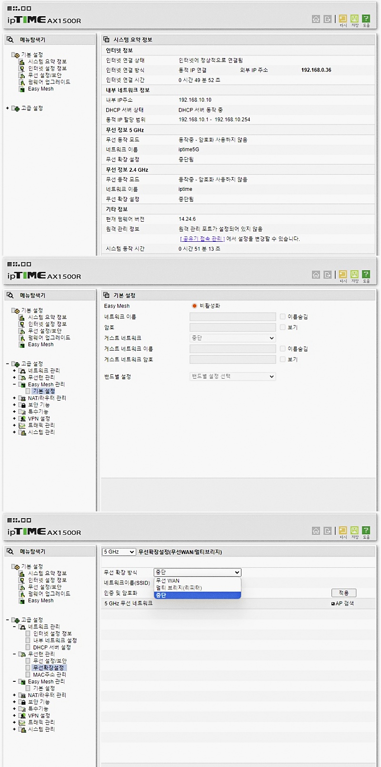
Task: Click the external IP value 192.168.0.36
Action: (316, 70)
